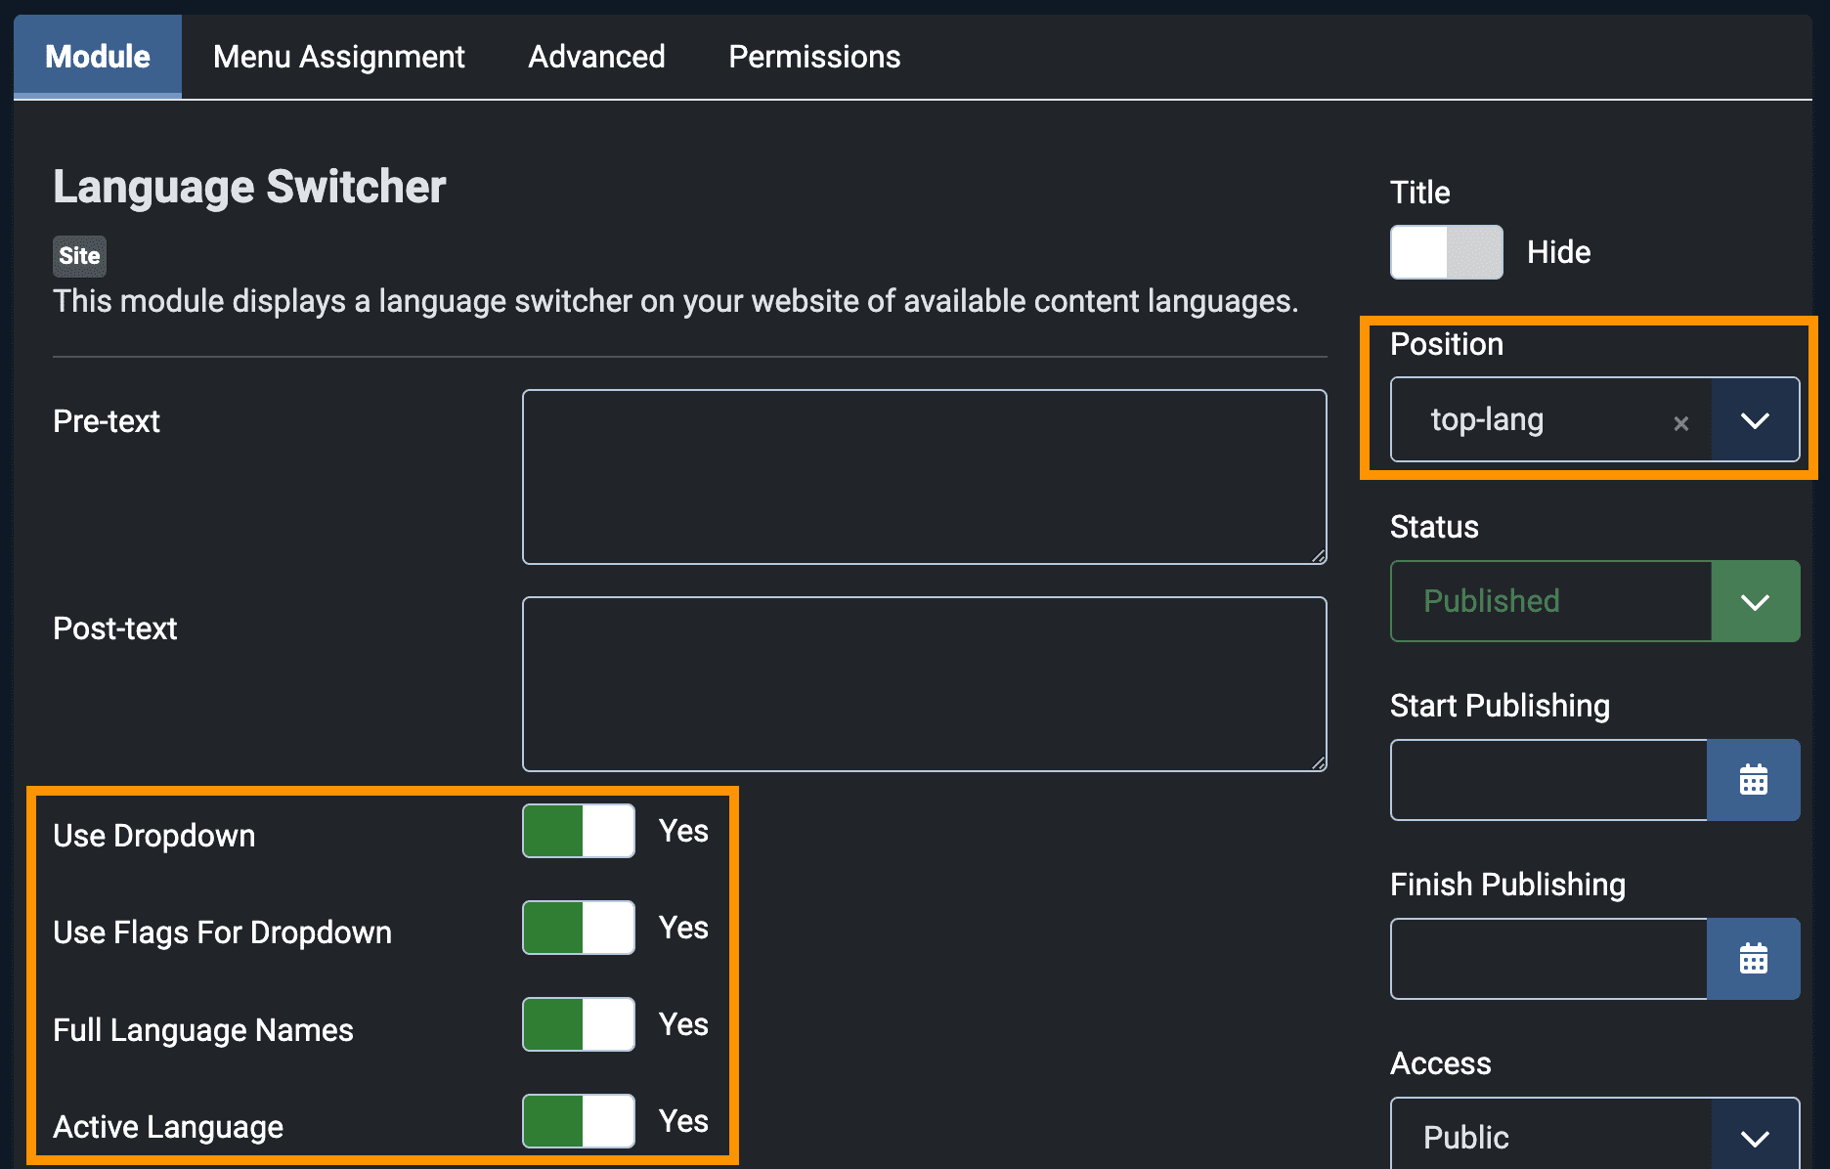Click the Site badge label
This screenshot has height=1169, width=1830.
click(79, 256)
